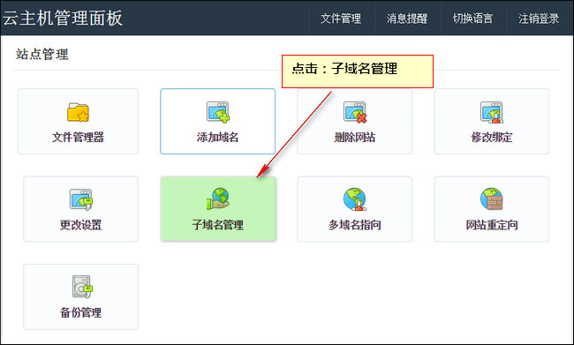Select the 修改绑定 icon
Image resolution: width=574 pixels, height=345 pixels.
[x=492, y=112]
